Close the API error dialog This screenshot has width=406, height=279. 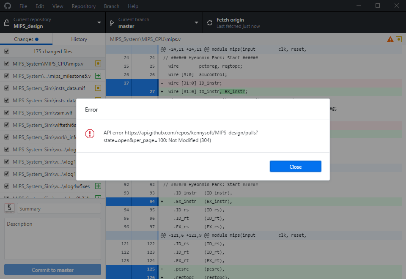[x=295, y=166]
